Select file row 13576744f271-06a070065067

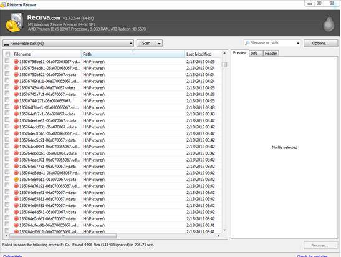click(113, 101)
